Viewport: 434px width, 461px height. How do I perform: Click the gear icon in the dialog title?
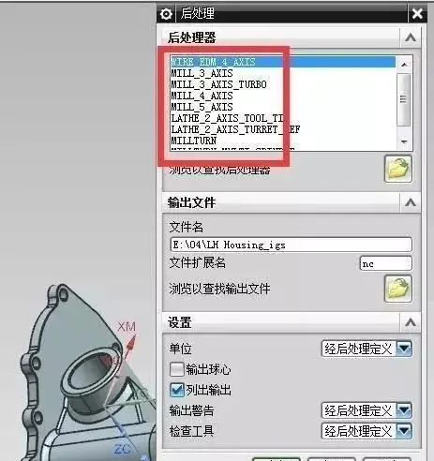(x=166, y=14)
